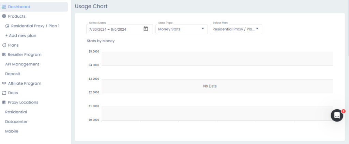Click the Affiliate Program handshake icon
The image size is (349, 144).
tap(4, 83)
